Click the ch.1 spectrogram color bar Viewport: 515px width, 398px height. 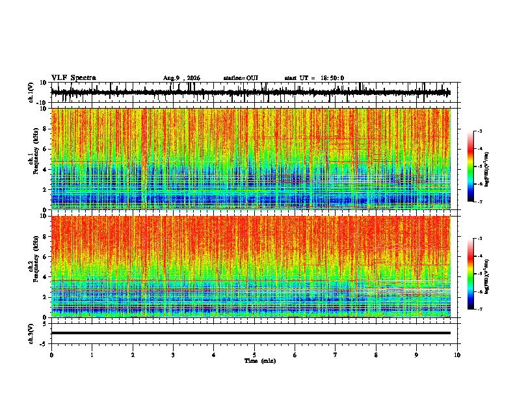click(470, 166)
